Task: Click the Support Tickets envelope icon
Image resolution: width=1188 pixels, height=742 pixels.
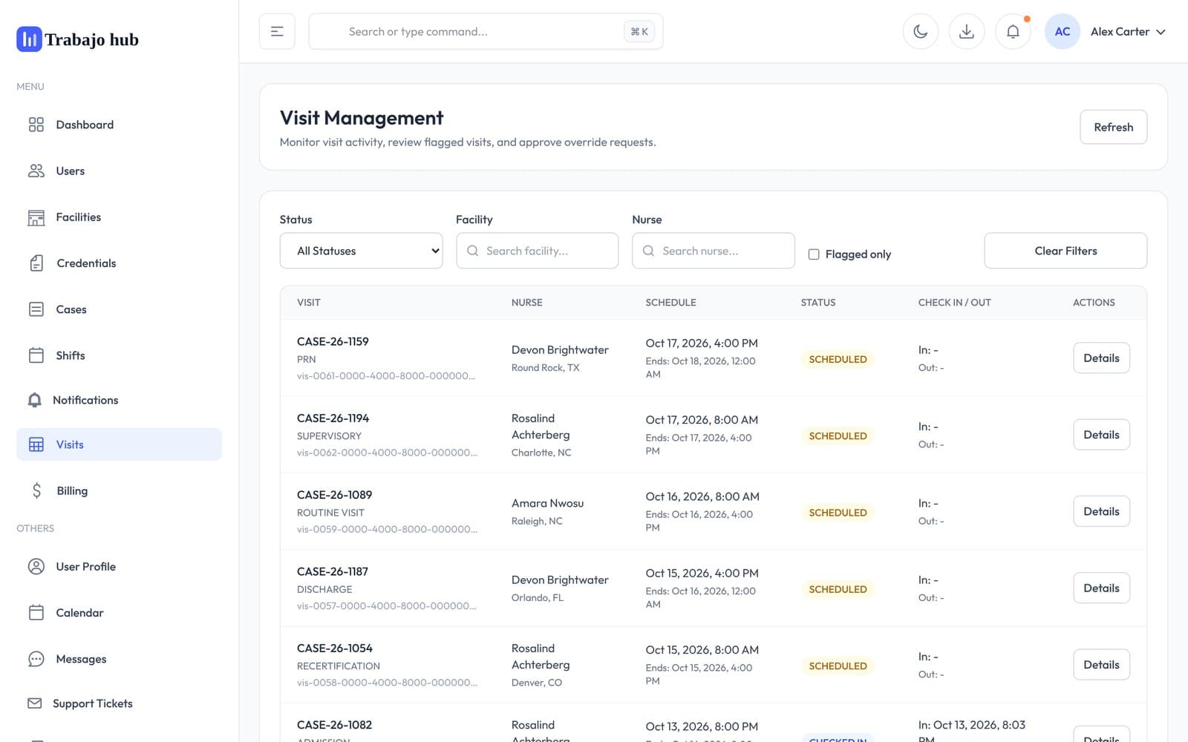Action: coord(34,703)
